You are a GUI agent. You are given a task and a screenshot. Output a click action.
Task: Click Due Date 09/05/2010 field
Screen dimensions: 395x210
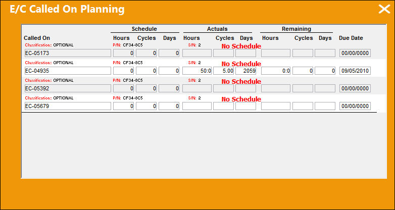[355, 71]
